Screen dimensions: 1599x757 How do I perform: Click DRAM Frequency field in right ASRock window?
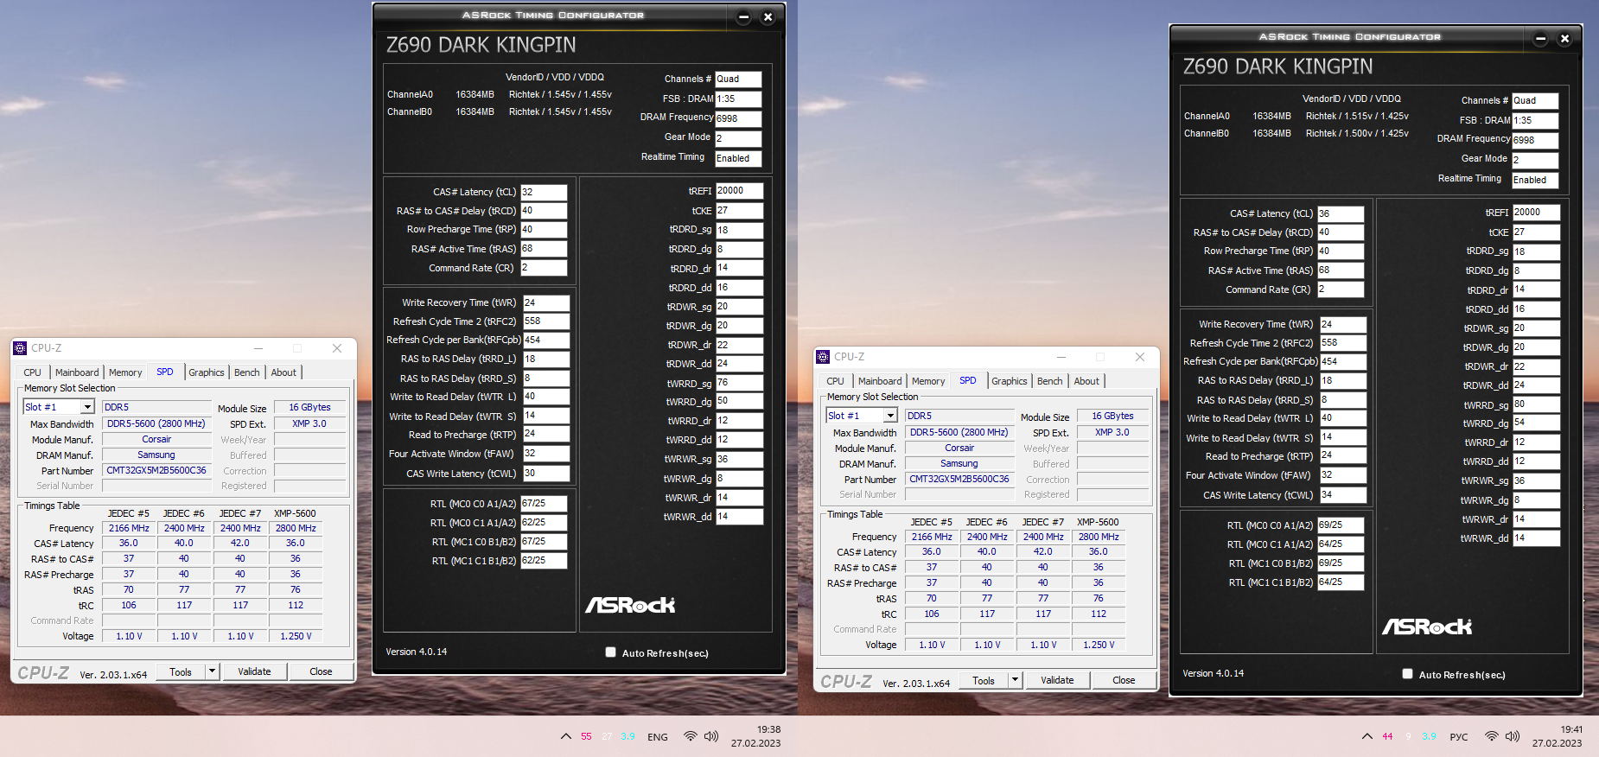click(1535, 140)
